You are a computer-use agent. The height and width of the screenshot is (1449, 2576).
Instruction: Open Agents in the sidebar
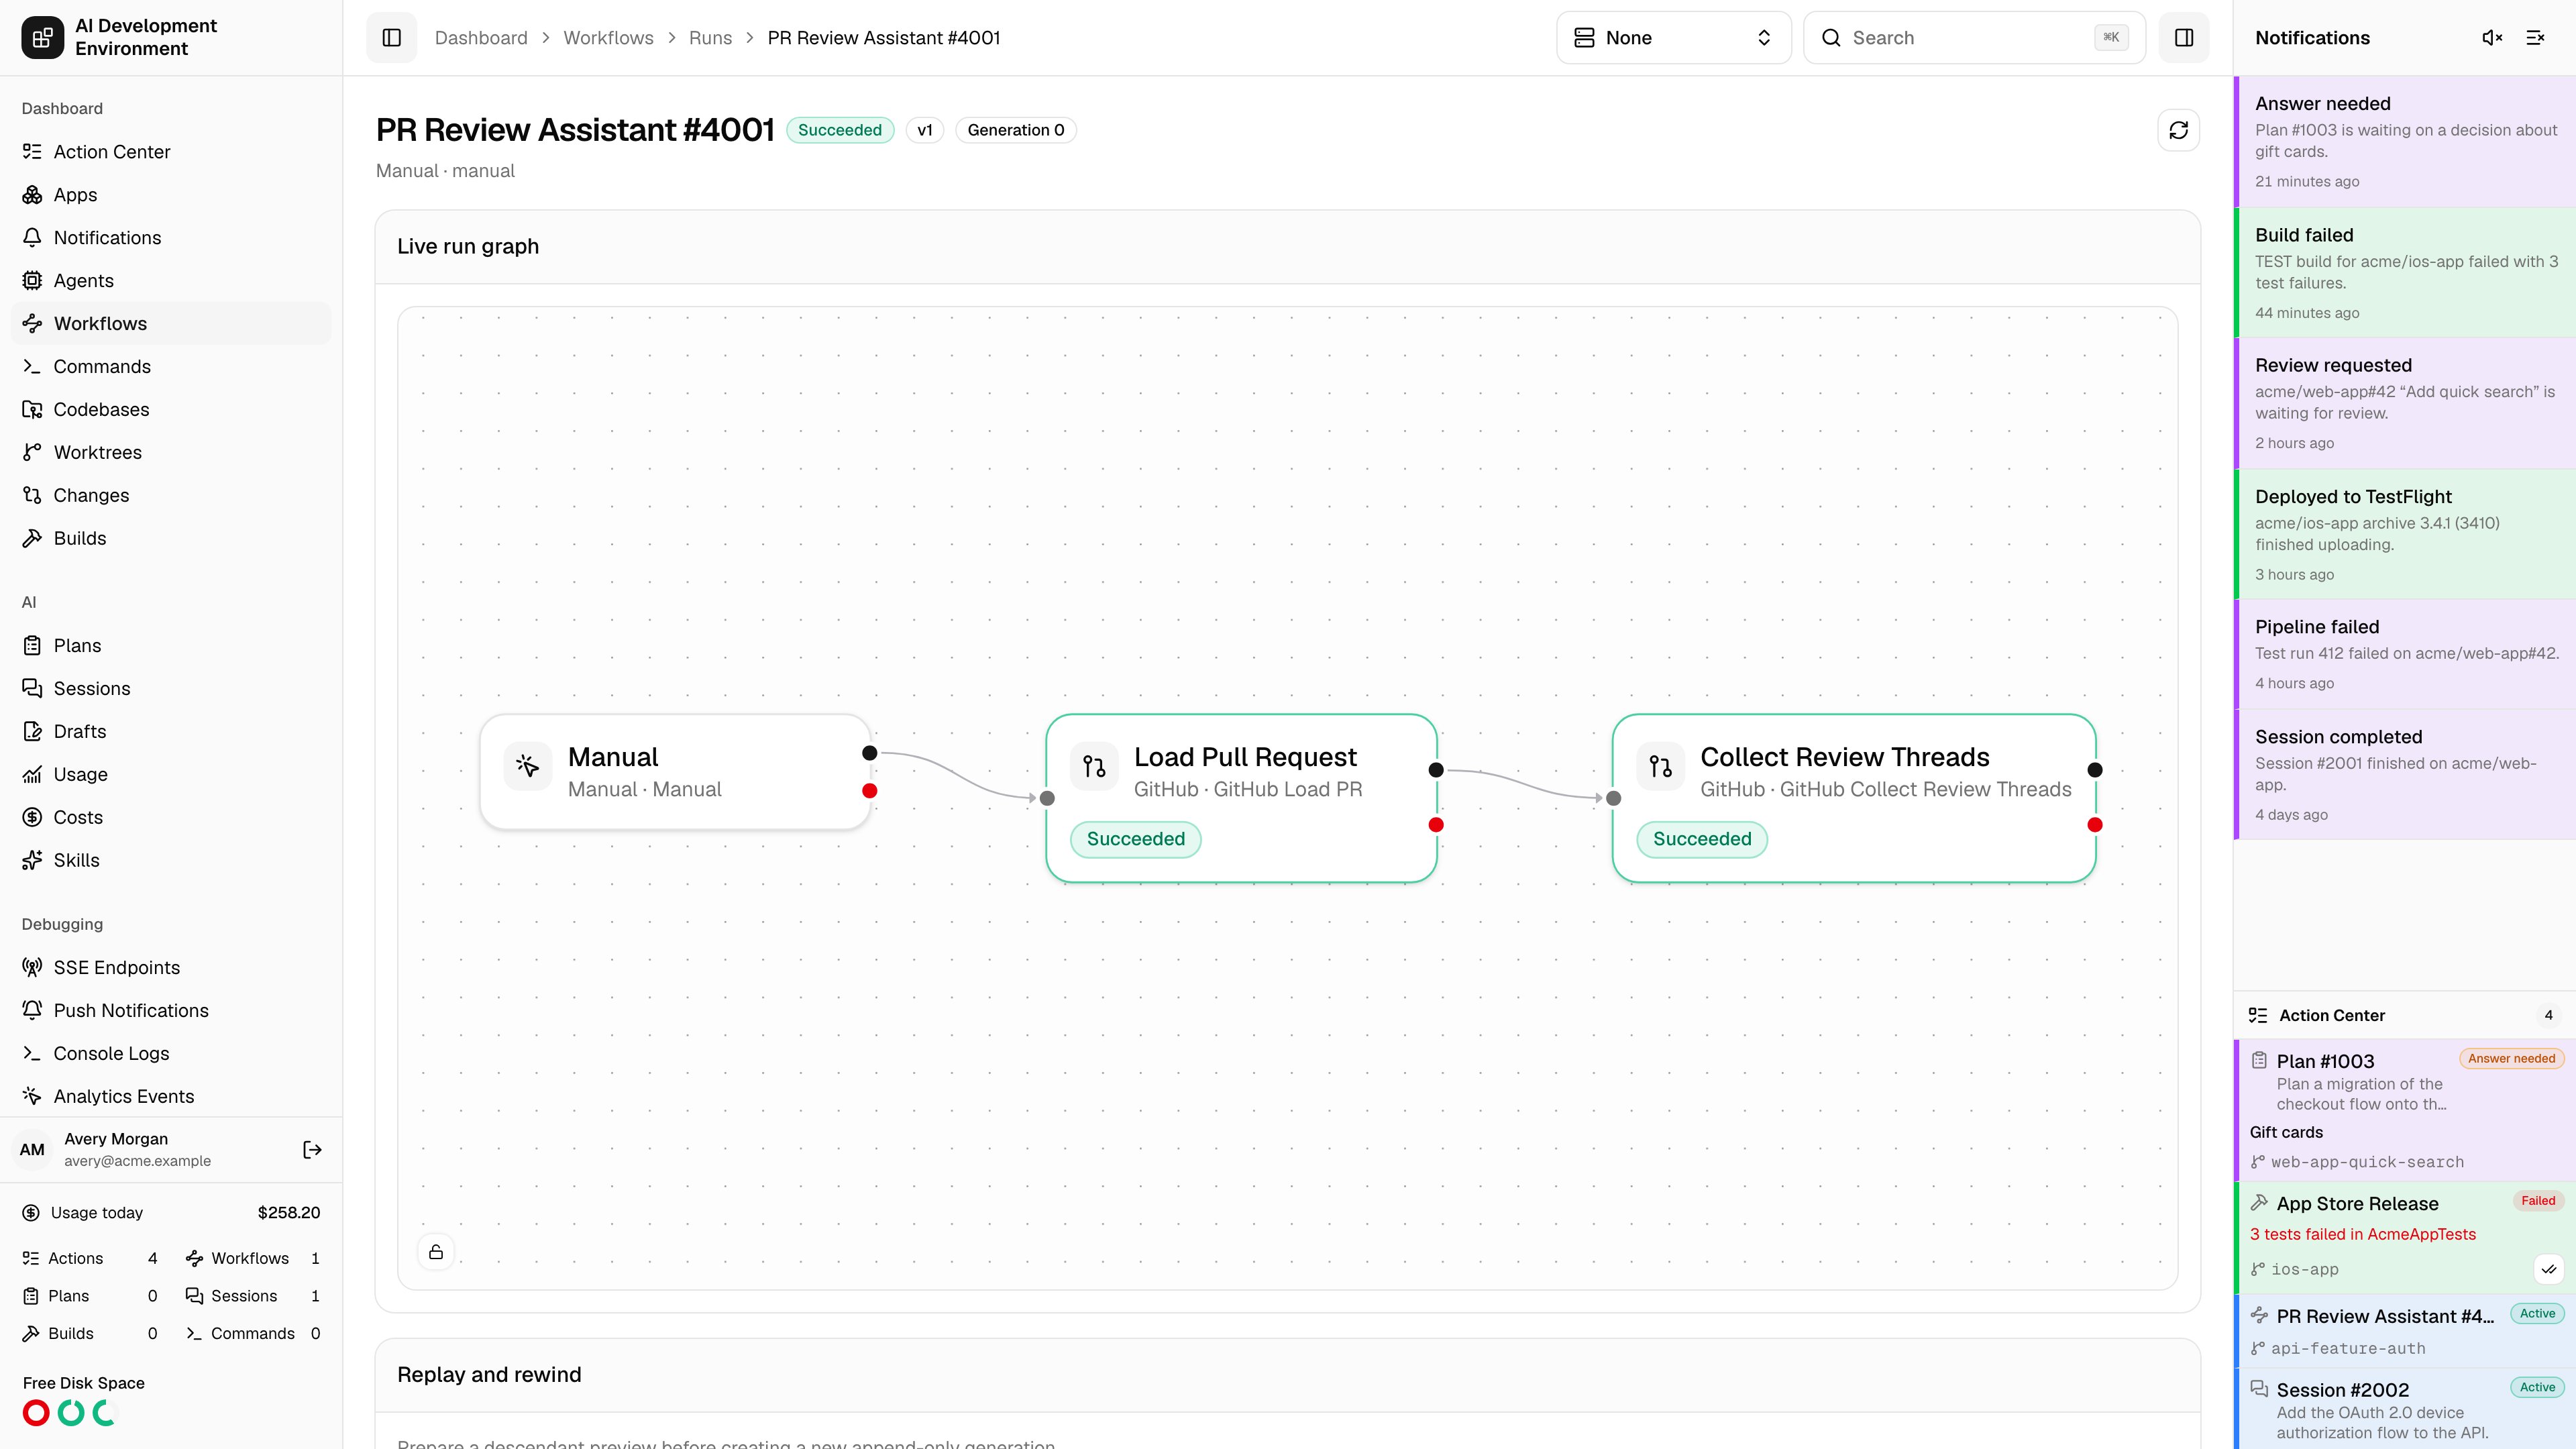[x=171, y=281]
